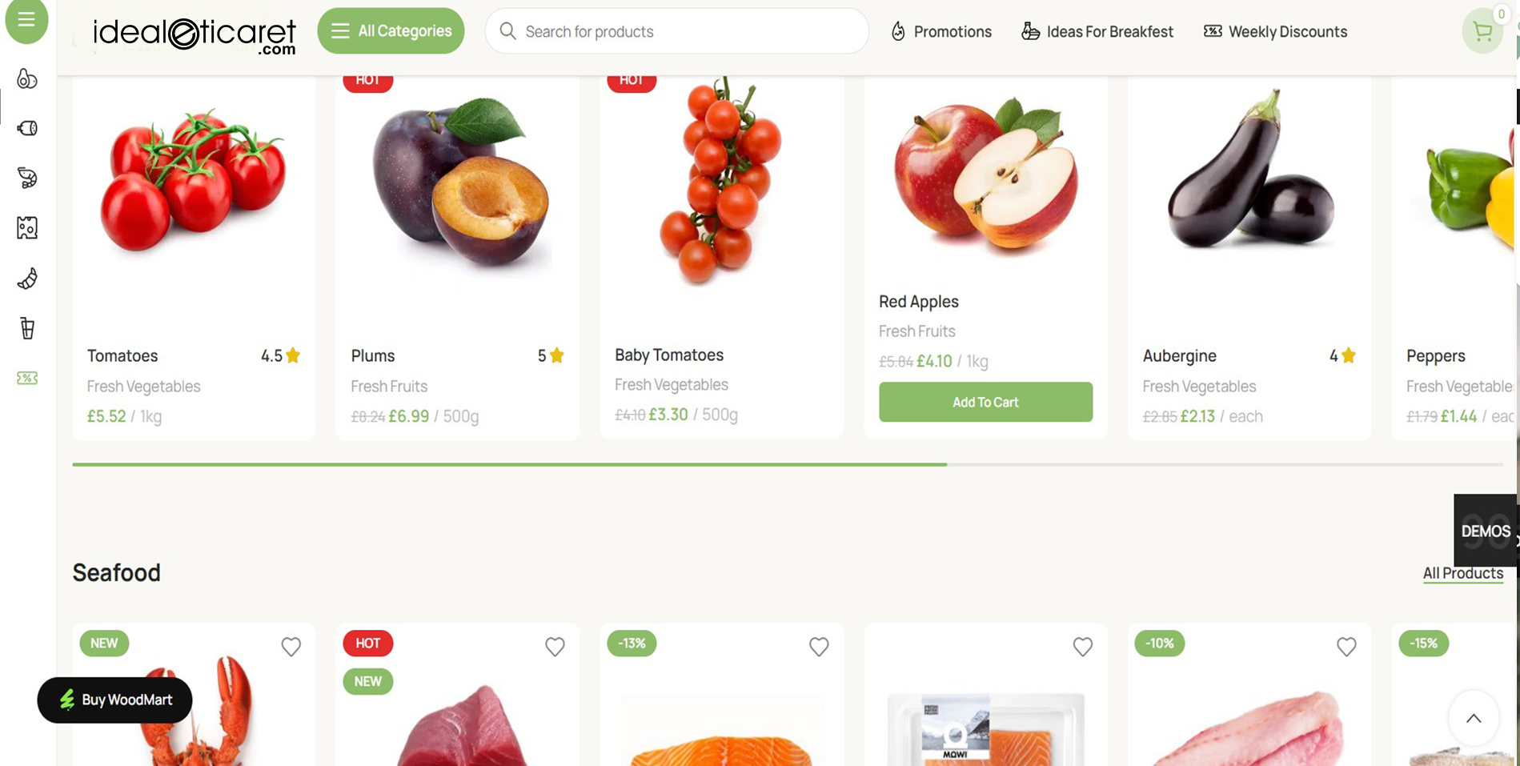Select the drinks cup category icon
The width and height of the screenshot is (1520, 766).
coord(27,328)
